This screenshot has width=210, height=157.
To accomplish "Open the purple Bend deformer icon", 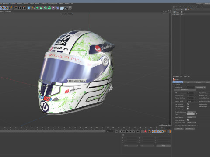I will [x=53, y=7].
